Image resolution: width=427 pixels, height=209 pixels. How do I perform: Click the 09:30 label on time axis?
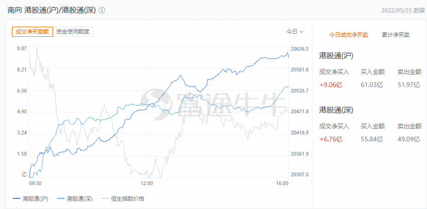click(35, 183)
